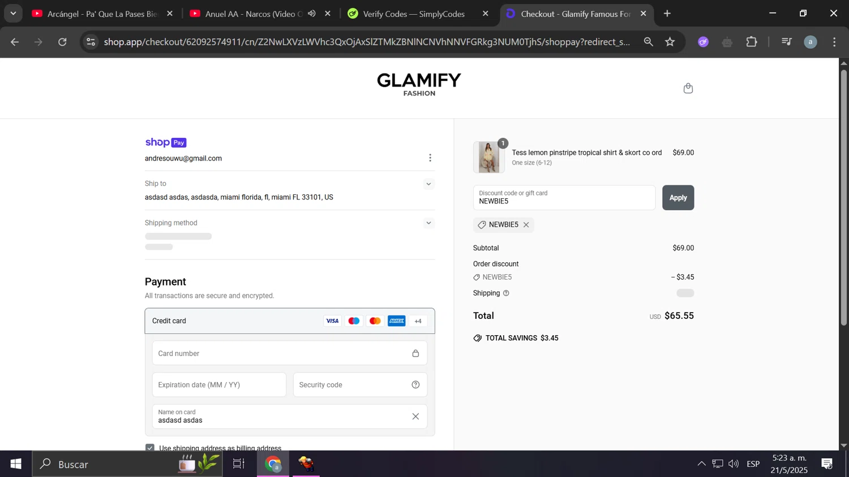This screenshot has width=849, height=477.
Task: Open Chrome from the taskbar
Action: [x=273, y=464]
